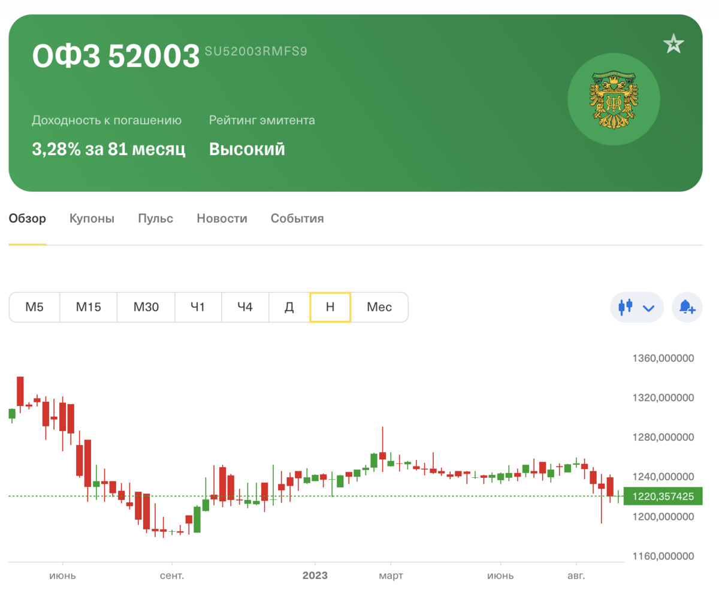This screenshot has height=603, width=719.
Task: Click the март label on time axis
Action: [x=391, y=576]
